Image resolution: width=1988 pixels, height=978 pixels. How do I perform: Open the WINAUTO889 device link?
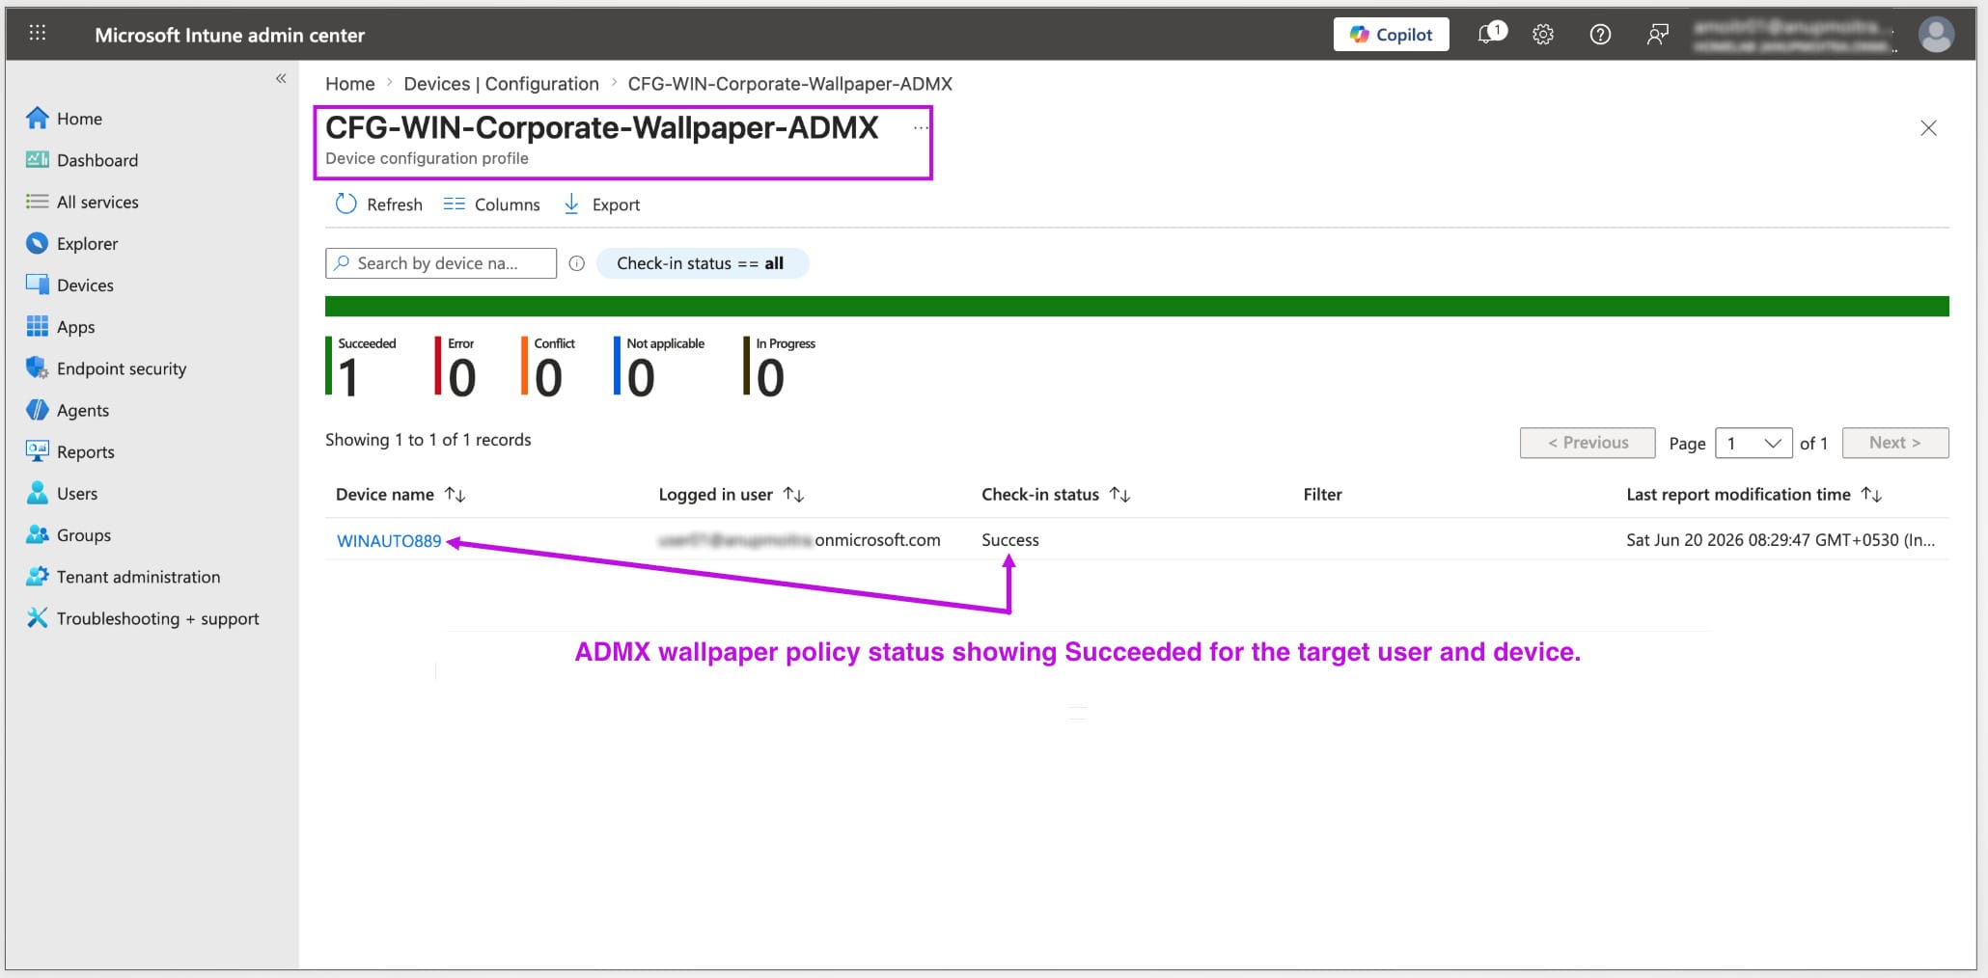pos(389,541)
